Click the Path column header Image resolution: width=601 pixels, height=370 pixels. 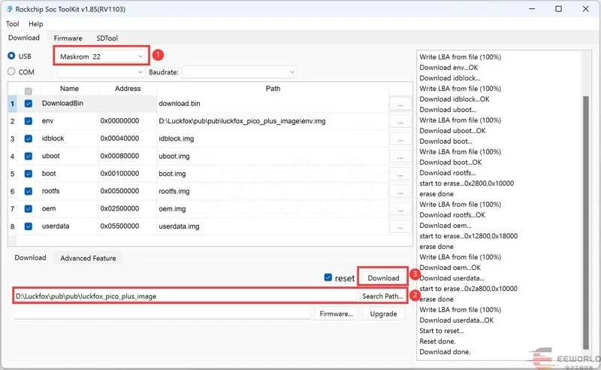[x=273, y=89]
